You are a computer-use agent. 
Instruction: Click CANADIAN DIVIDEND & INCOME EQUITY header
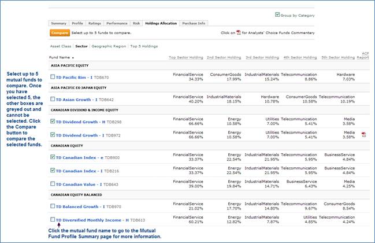[84, 110]
